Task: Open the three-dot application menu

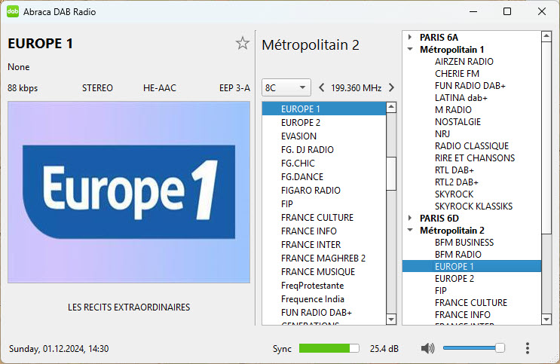Action: pos(528,348)
